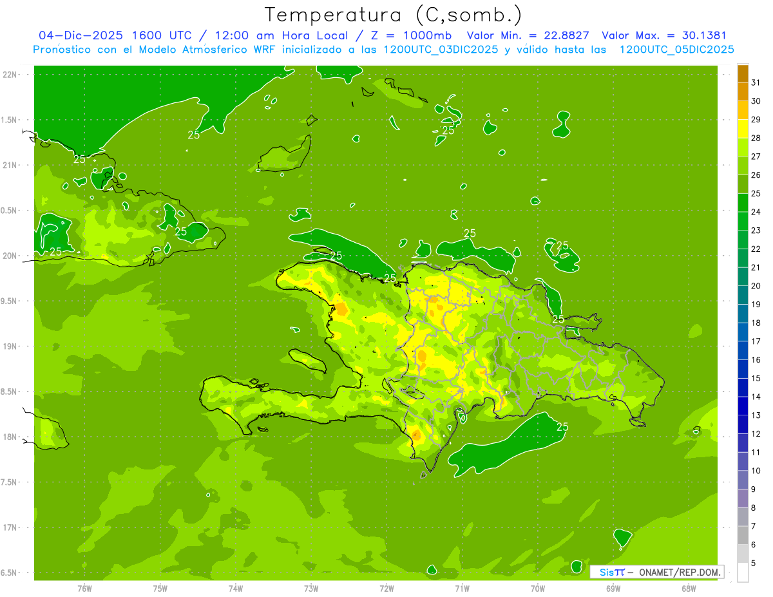The image size is (773, 597).
Task: Click the '31' label on the color scale
Action: pos(756,82)
